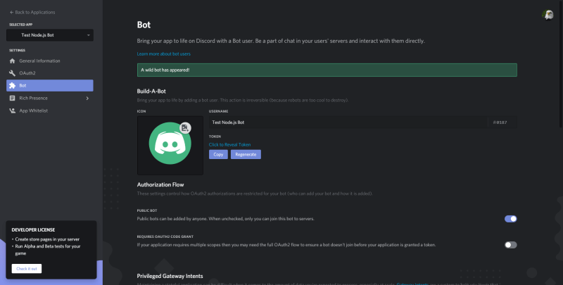Click the App Whitelist person-phone icon
The image size is (563, 285).
pyautogui.click(x=12, y=111)
